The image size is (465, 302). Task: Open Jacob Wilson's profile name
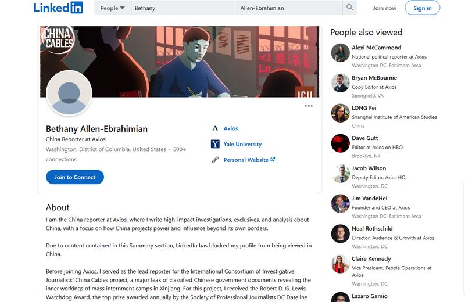369,168
